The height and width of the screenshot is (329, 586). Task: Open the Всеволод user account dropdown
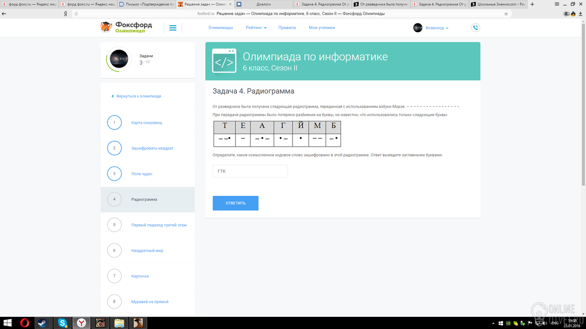tap(430, 28)
